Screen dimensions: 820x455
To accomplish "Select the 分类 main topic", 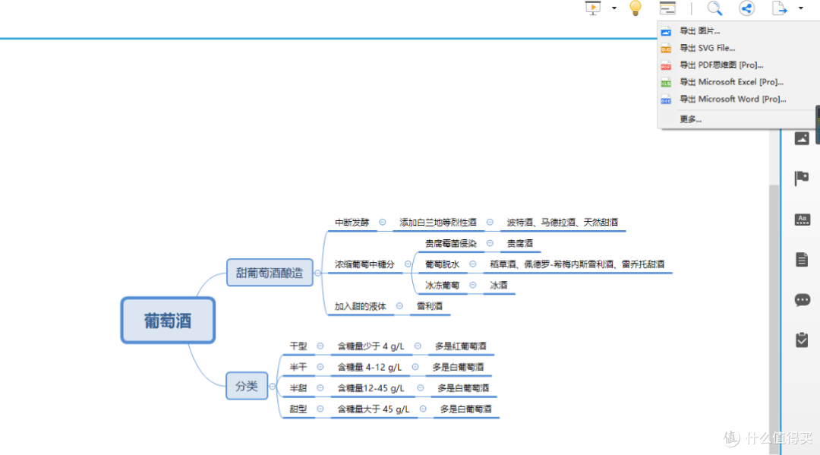I will click(x=246, y=386).
